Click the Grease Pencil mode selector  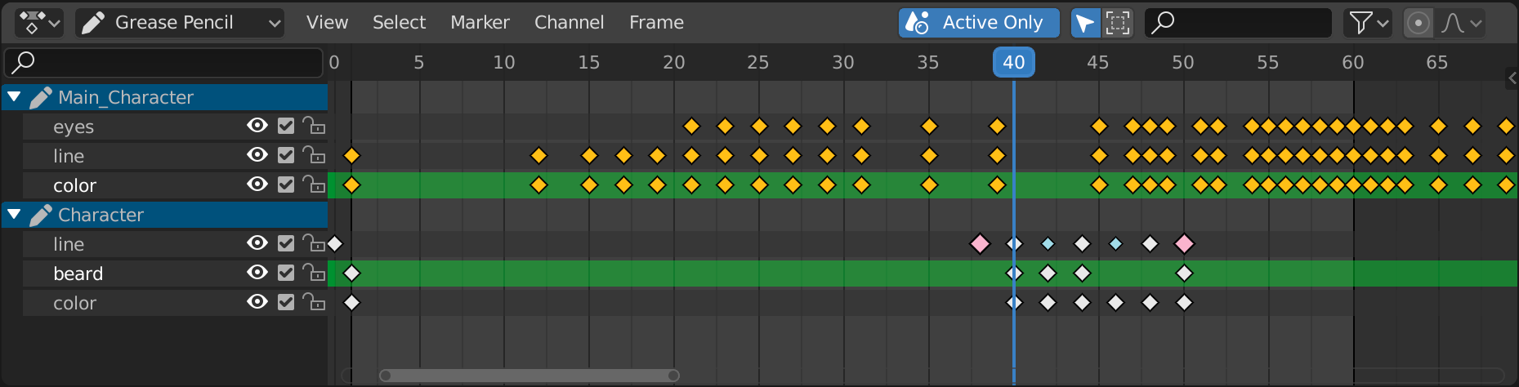pyautogui.click(x=180, y=23)
